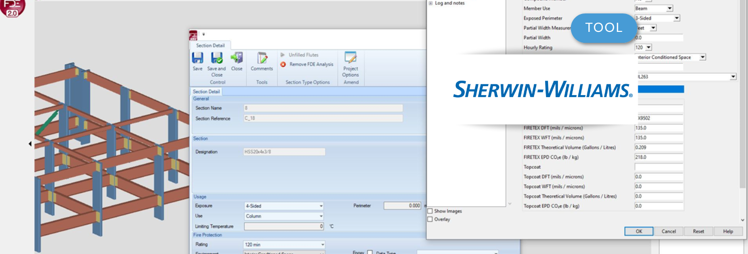Select the Section Detail ribbon tab
Viewport: 748px width, 254px height.
click(x=210, y=45)
